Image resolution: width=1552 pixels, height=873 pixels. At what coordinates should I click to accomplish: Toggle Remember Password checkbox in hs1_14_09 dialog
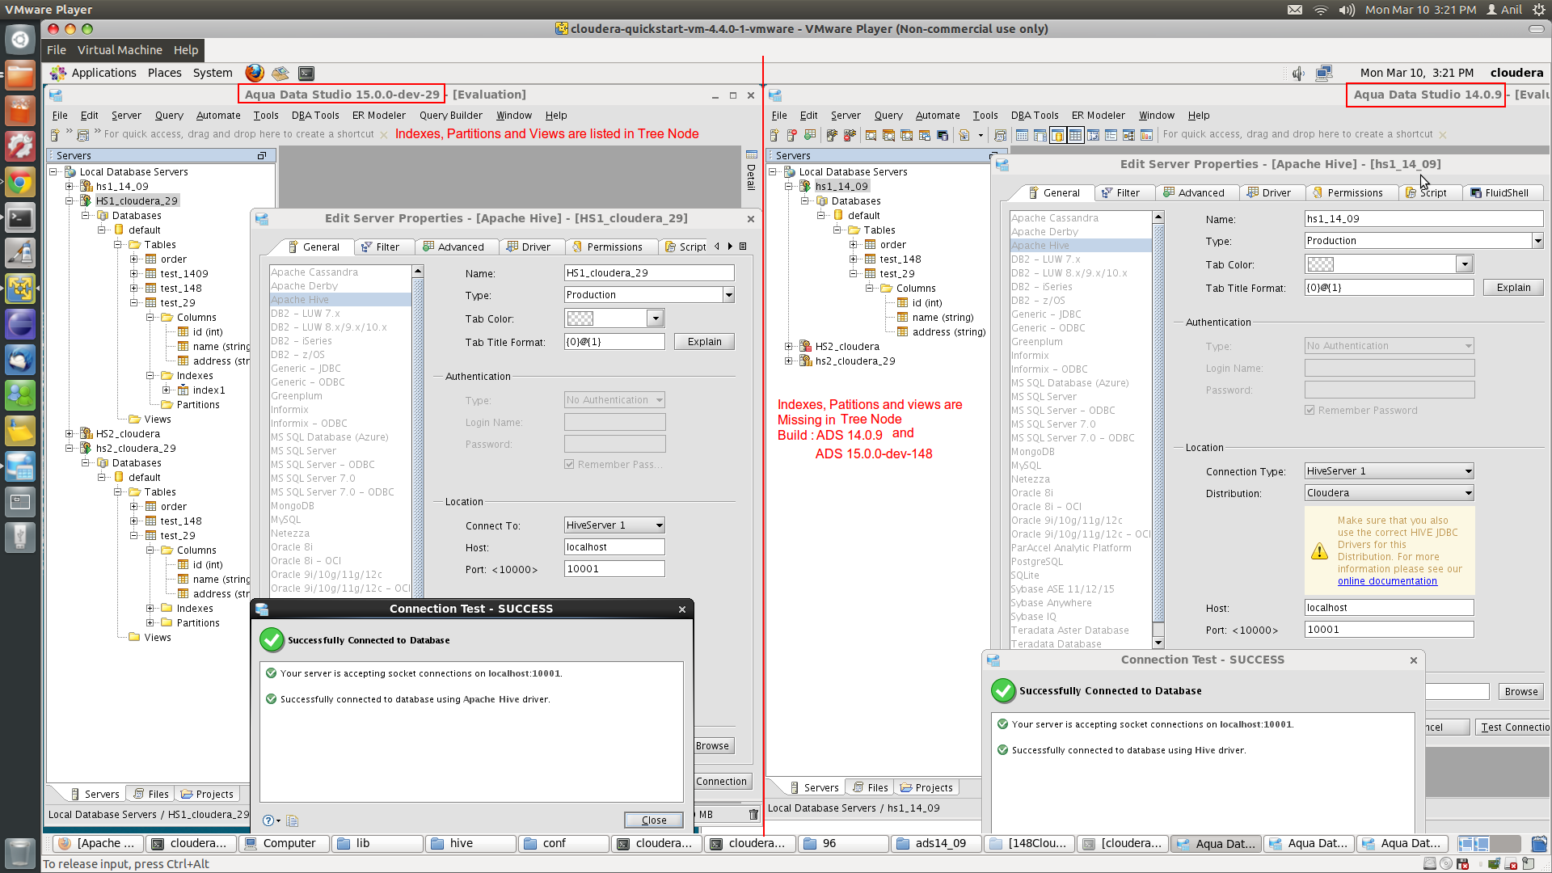point(1309,411)
